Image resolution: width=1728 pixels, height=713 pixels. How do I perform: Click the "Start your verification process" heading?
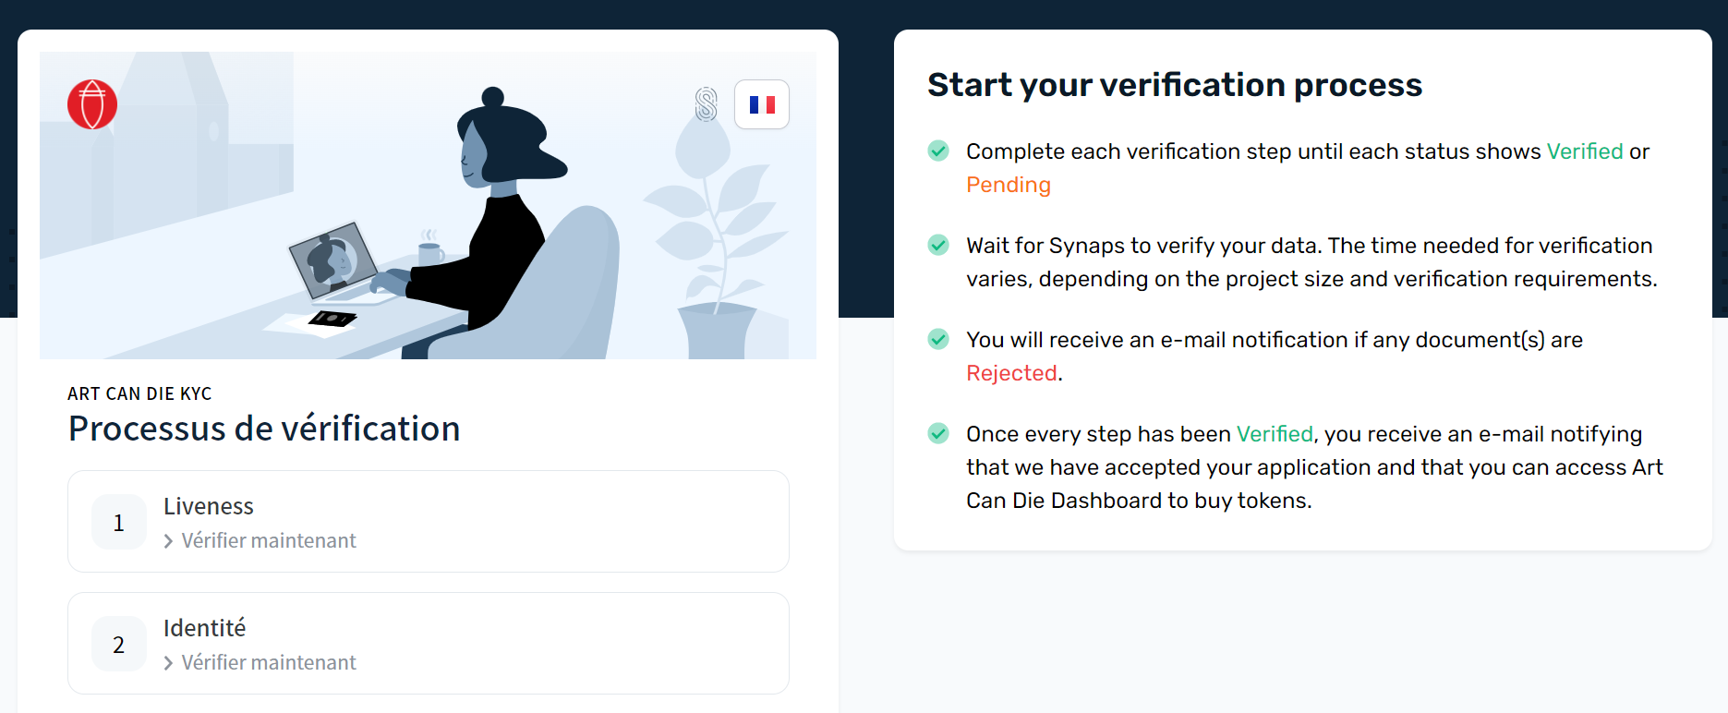click(1175, 85)
